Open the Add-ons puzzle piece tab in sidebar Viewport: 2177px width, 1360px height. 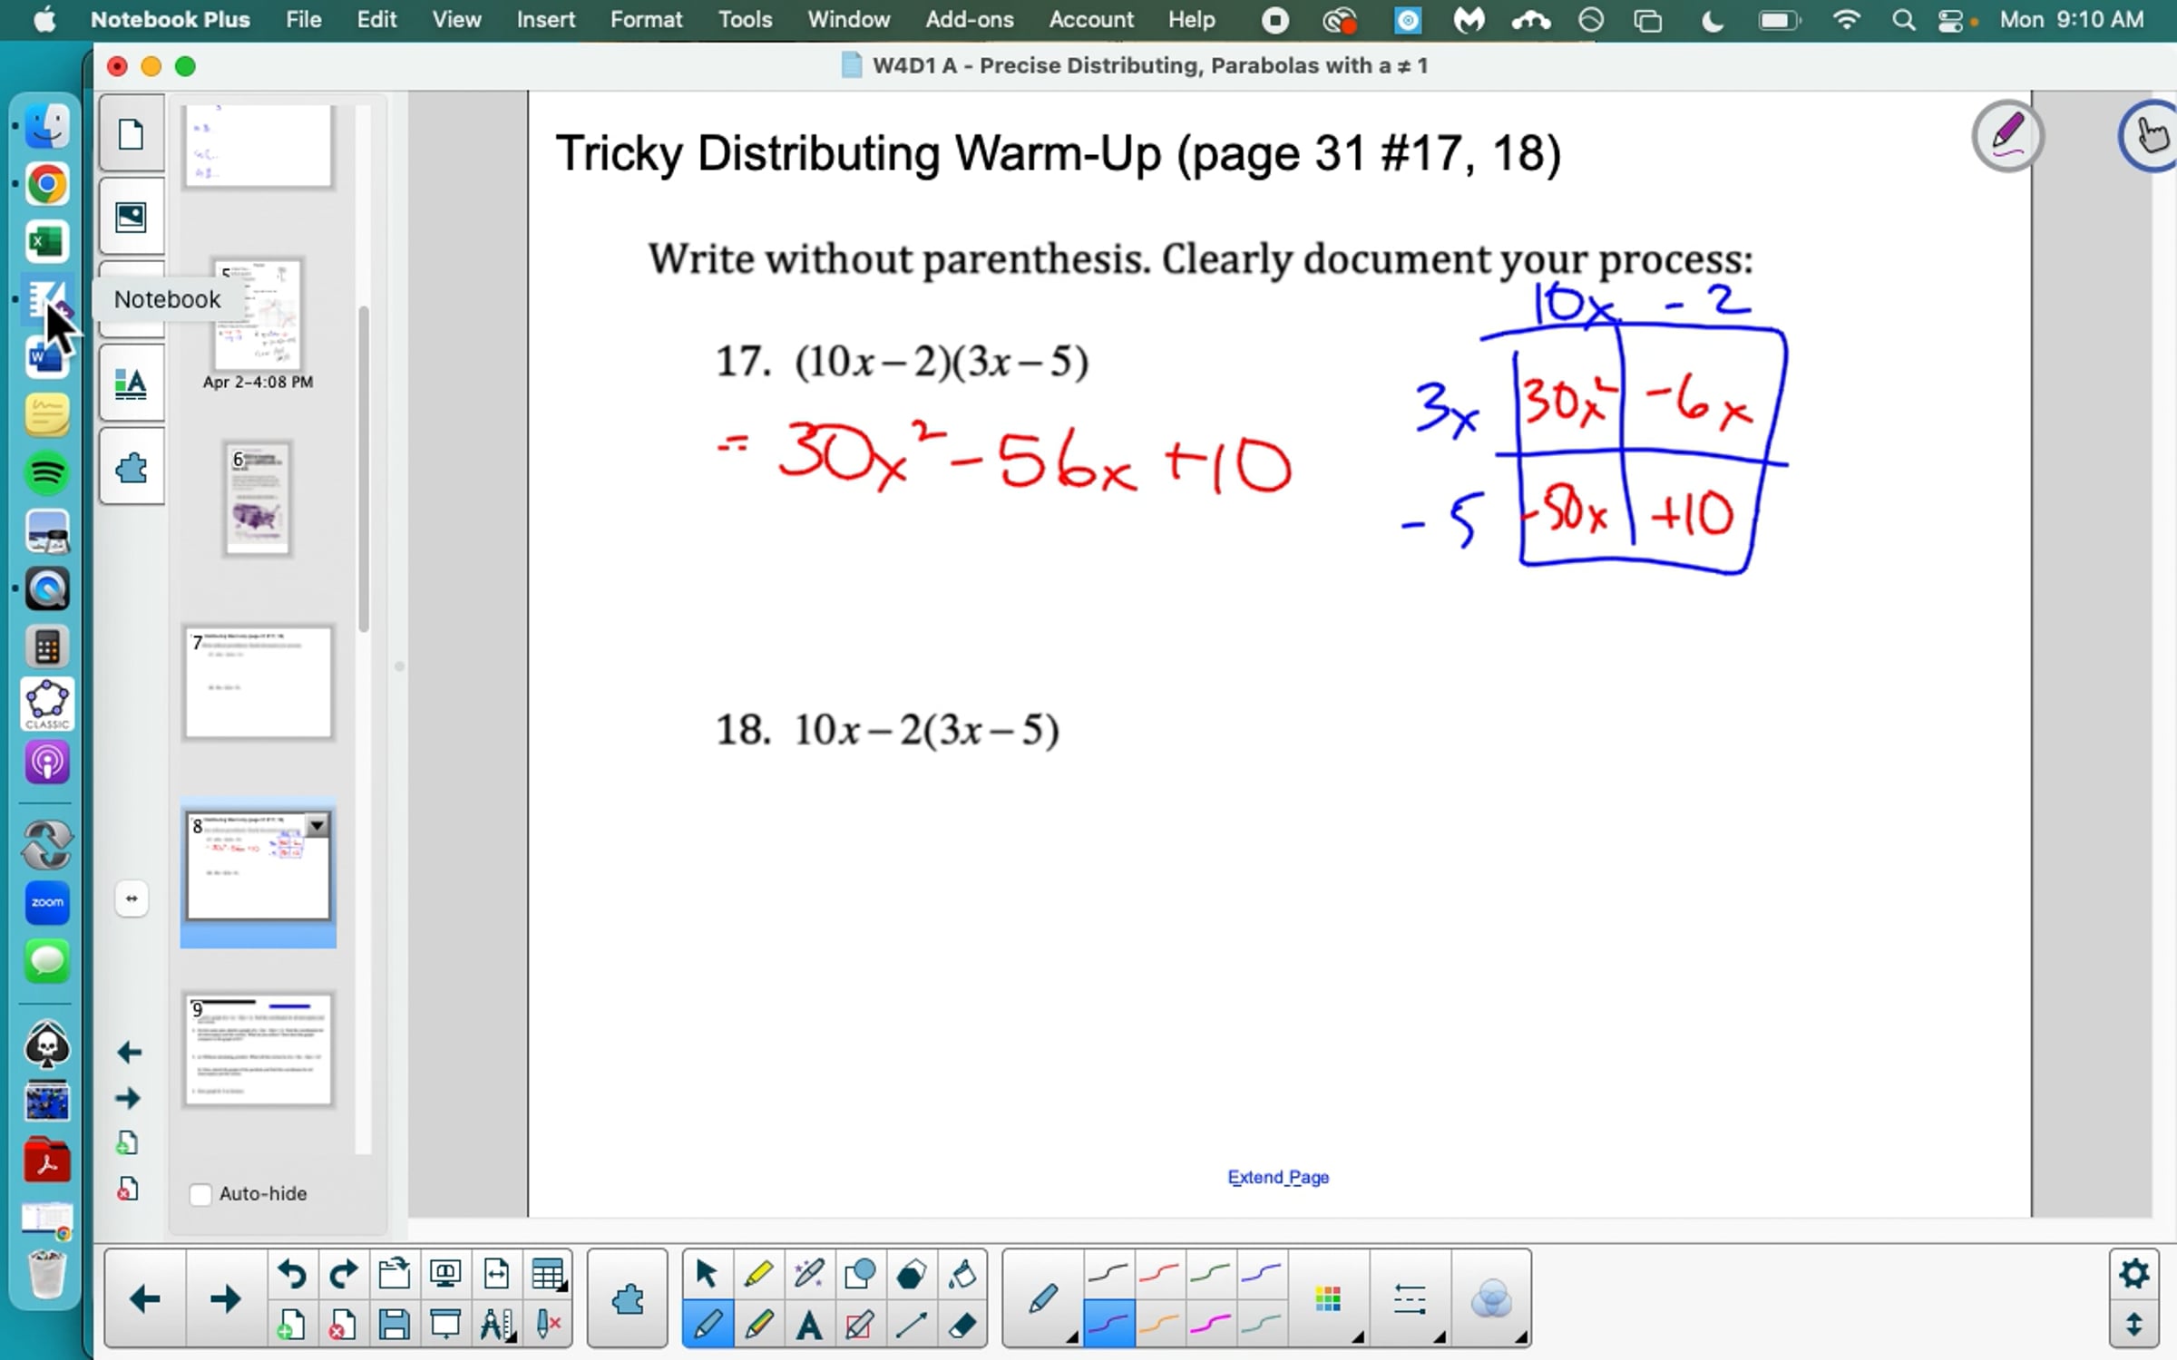[x=132, y=469]
